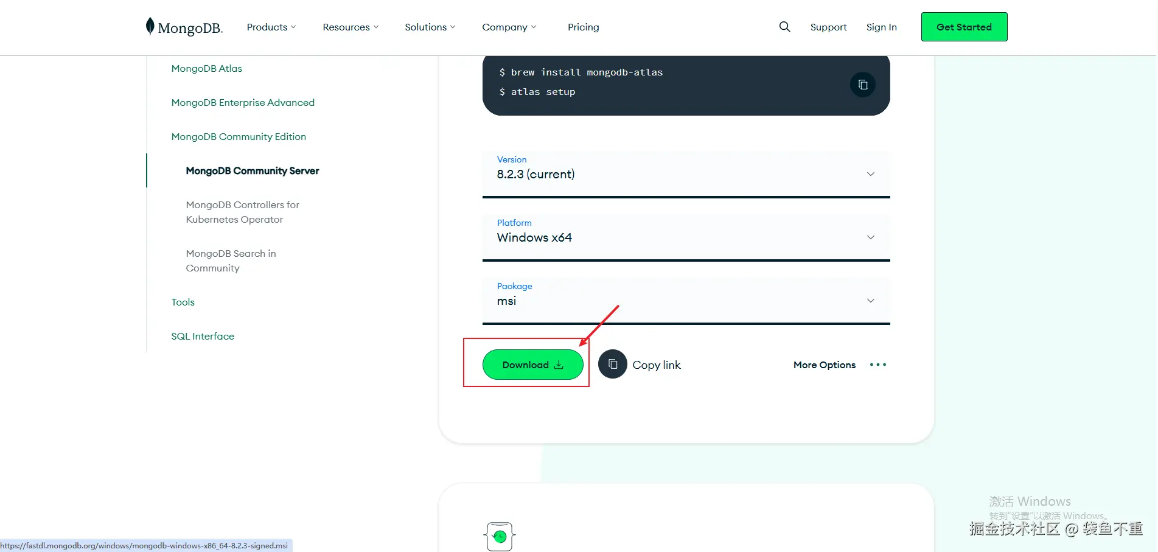Open the Support link
The height and width of the screenshot is (552, 1158).
click(828, 27)
